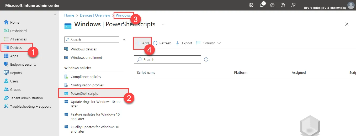Click the Windows policies section heading

point(78,68)
